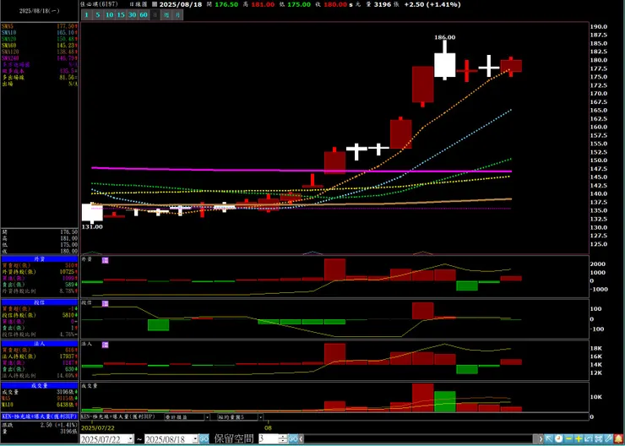
Task: Switch to the weekly (週) chart period
Action: pos(167,15)
